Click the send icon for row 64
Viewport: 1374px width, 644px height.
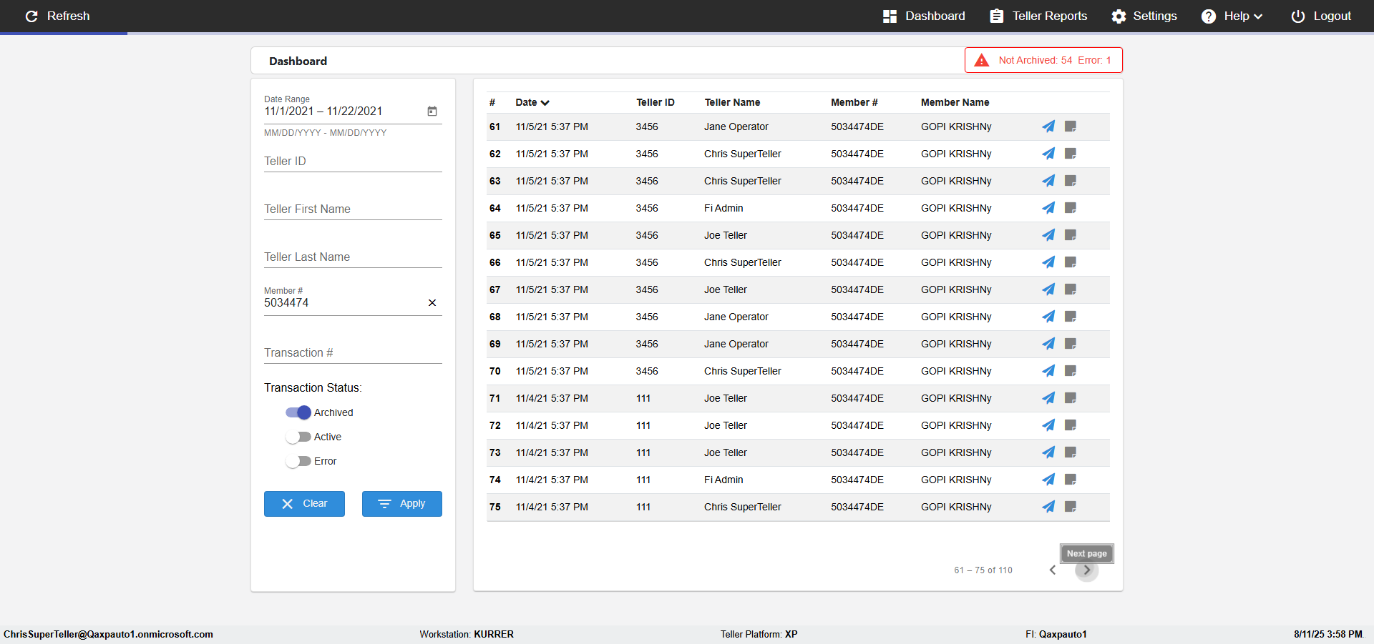point(1048,208)
